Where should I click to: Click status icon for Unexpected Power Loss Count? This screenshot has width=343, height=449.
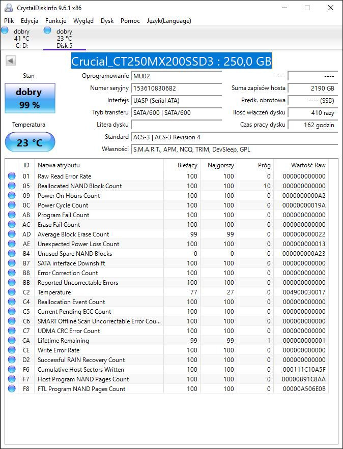click(12, 244)
